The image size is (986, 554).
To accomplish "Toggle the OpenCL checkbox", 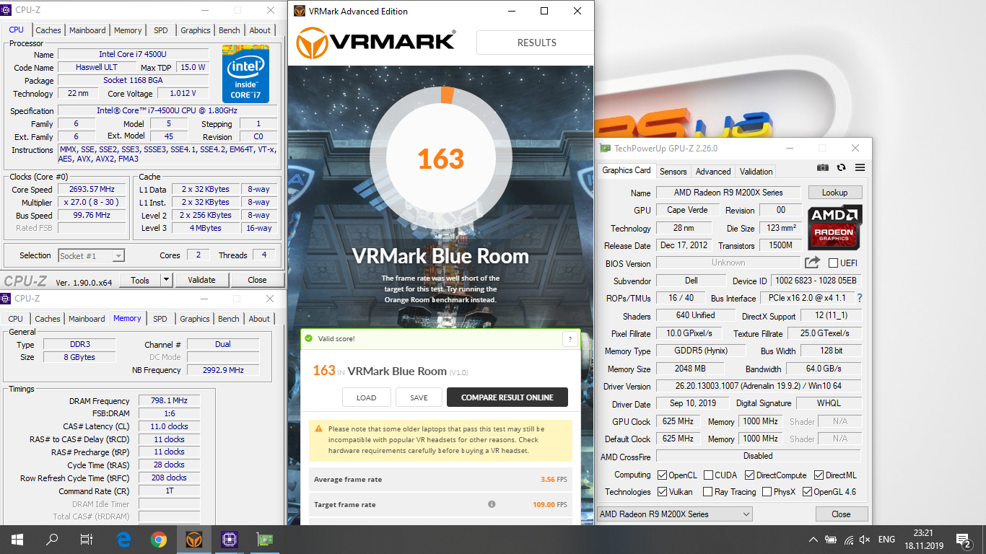I will [x=662, y=475].
